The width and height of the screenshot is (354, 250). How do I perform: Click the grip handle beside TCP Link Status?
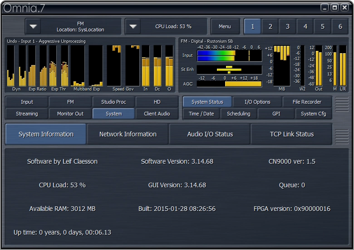pyautogui.click(x=342, y=136)
